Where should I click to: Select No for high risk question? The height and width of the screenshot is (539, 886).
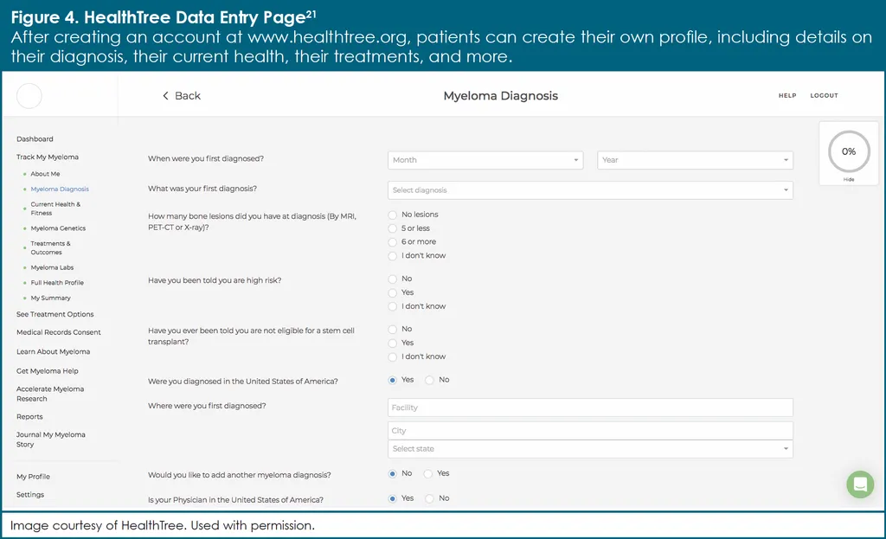pyautogui.click(x=393, y=279)
